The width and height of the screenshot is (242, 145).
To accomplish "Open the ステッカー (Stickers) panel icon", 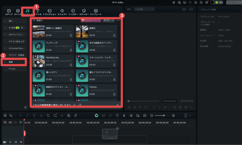I will point(84,12).
